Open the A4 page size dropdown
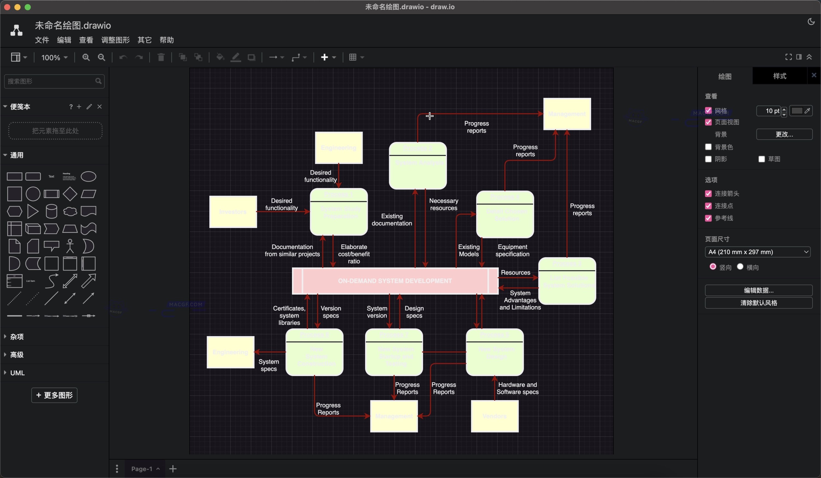Viewport: 821px width, 478px height. (758, 251)
